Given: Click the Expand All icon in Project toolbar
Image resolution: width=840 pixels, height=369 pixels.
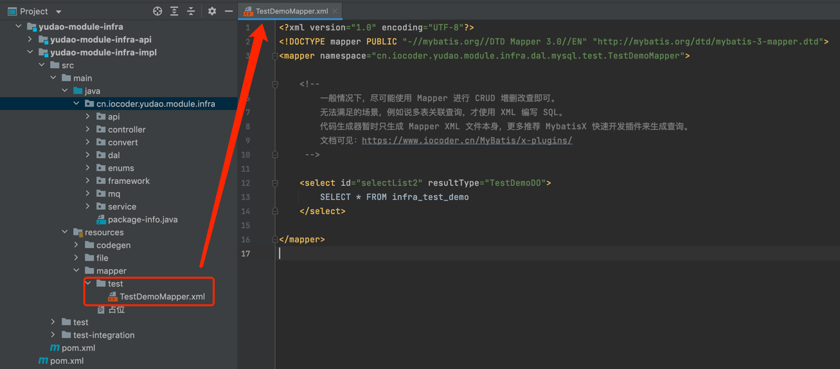Looking at the screenshot, I should [x=174, y=11].
